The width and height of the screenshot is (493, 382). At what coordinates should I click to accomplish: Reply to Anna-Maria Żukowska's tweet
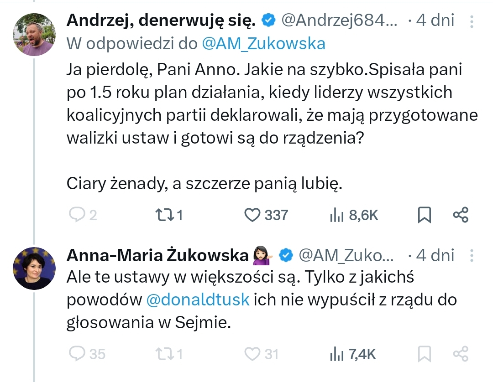pyautogui.click(x=76, y=354)
